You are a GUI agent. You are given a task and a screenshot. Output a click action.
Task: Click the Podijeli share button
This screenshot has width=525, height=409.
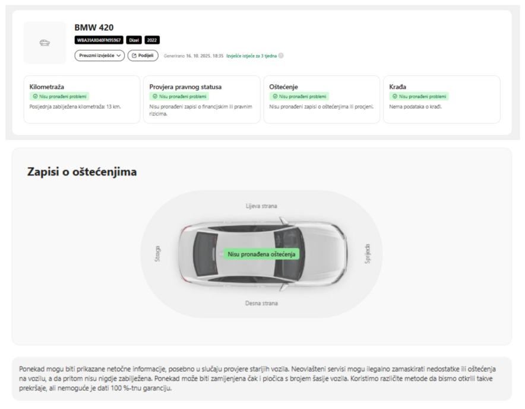143,55
